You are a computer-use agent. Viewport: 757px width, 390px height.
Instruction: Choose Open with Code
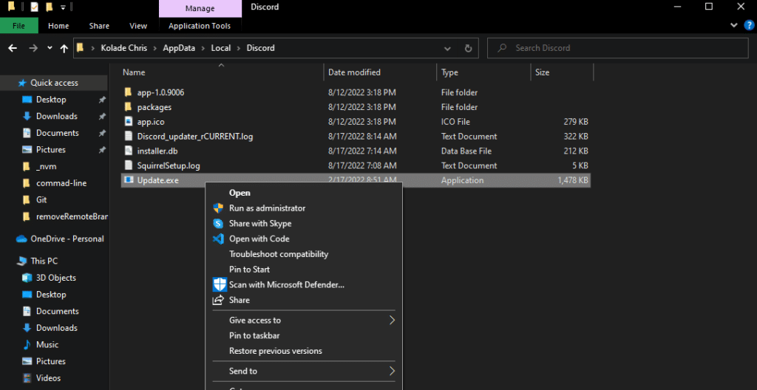point(259,239)
